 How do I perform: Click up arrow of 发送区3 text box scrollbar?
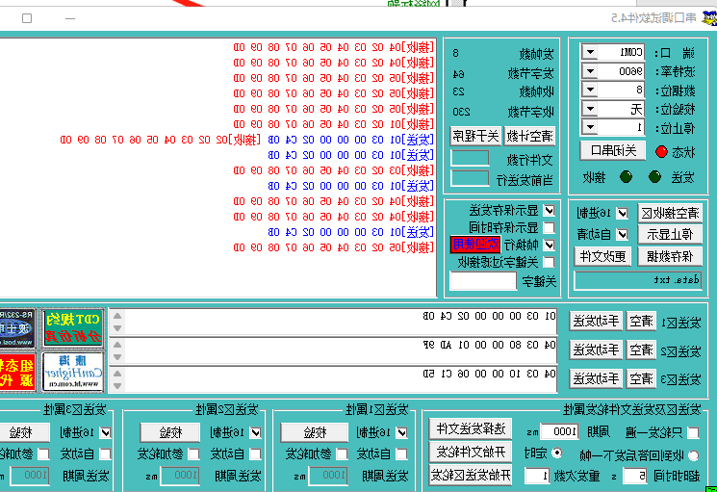coord(117,374)
